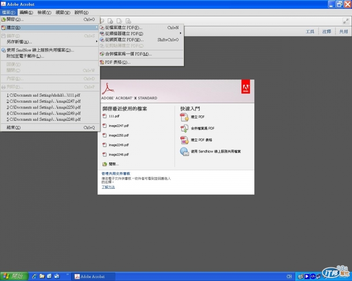
Task: Expand the 另存新檔(A) submenu arrow
Action: coord(97,41)
